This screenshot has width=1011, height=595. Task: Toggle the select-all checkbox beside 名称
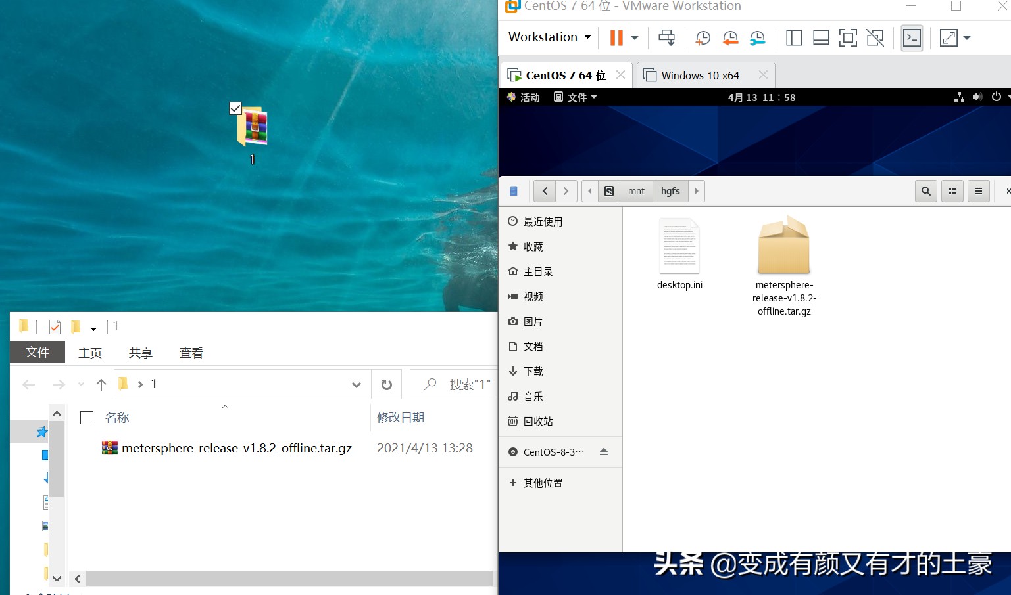click(87, 417)
